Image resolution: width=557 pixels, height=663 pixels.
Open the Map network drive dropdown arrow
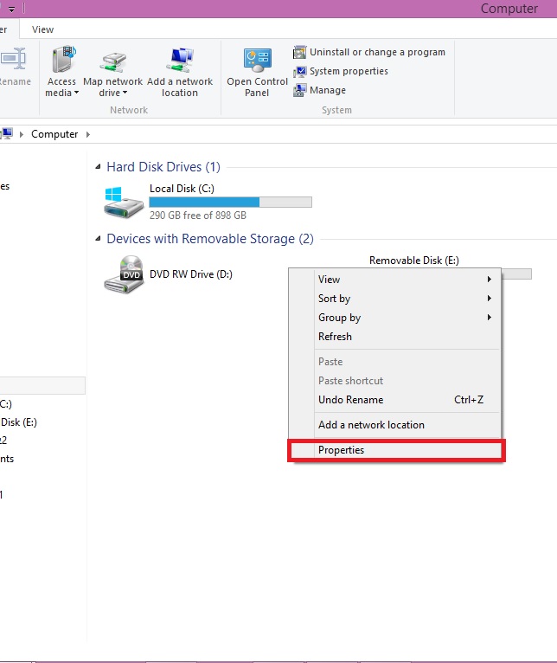[125, 93]
